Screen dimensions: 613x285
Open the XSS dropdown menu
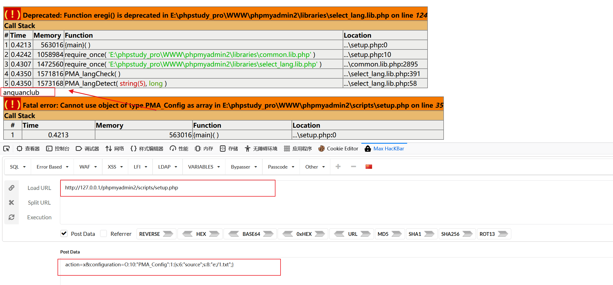tap(115, 166)
